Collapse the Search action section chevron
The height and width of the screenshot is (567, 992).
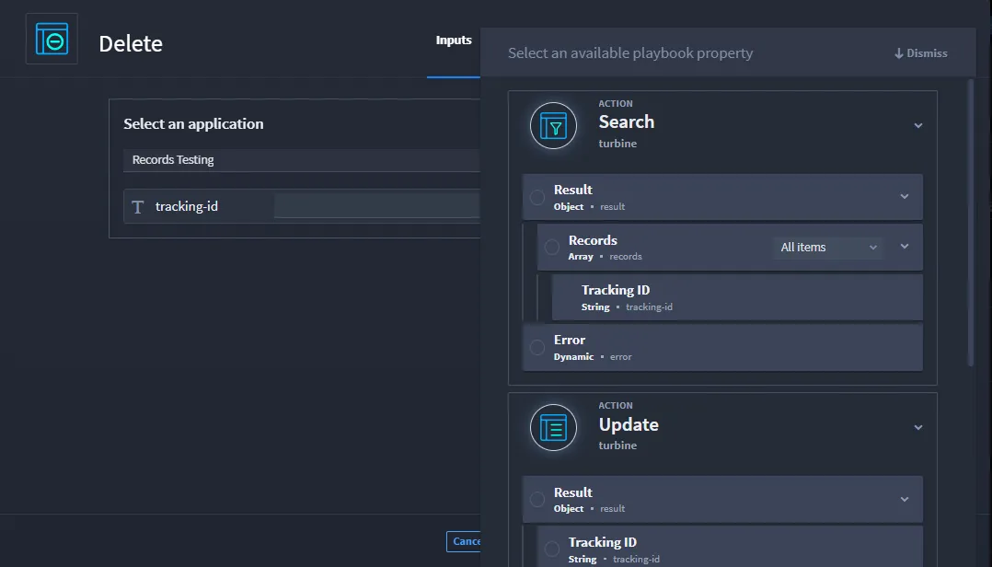918,126
